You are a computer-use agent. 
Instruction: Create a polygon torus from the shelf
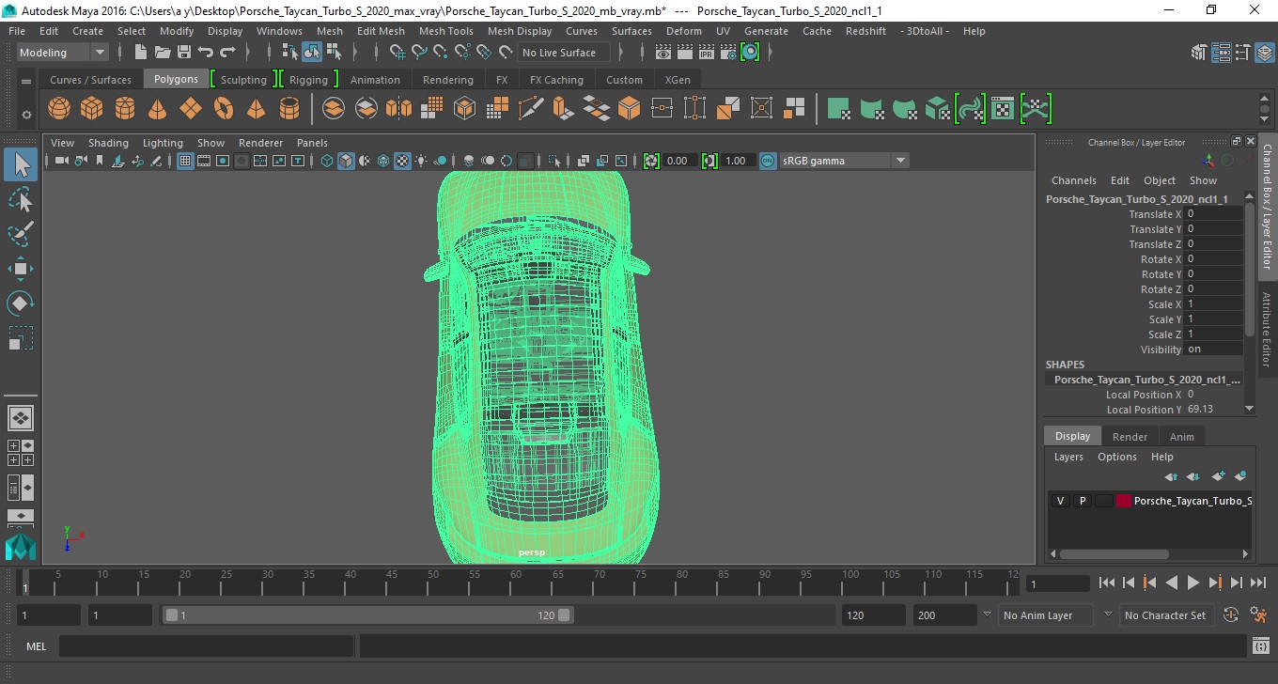pyautogui.click(x=224, y=109)
